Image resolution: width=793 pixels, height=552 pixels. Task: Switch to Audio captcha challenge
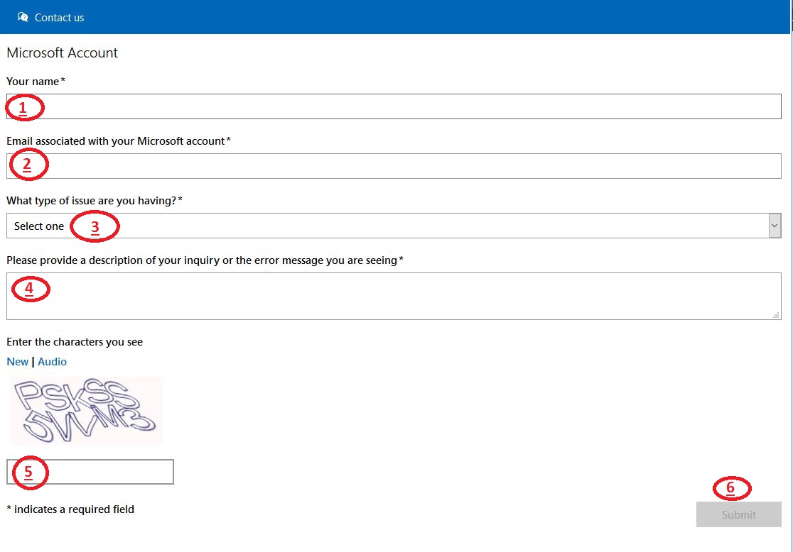[52, 362]
